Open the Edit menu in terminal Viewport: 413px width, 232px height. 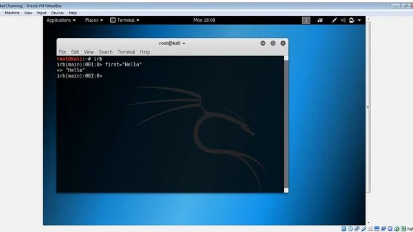[75, 52]
